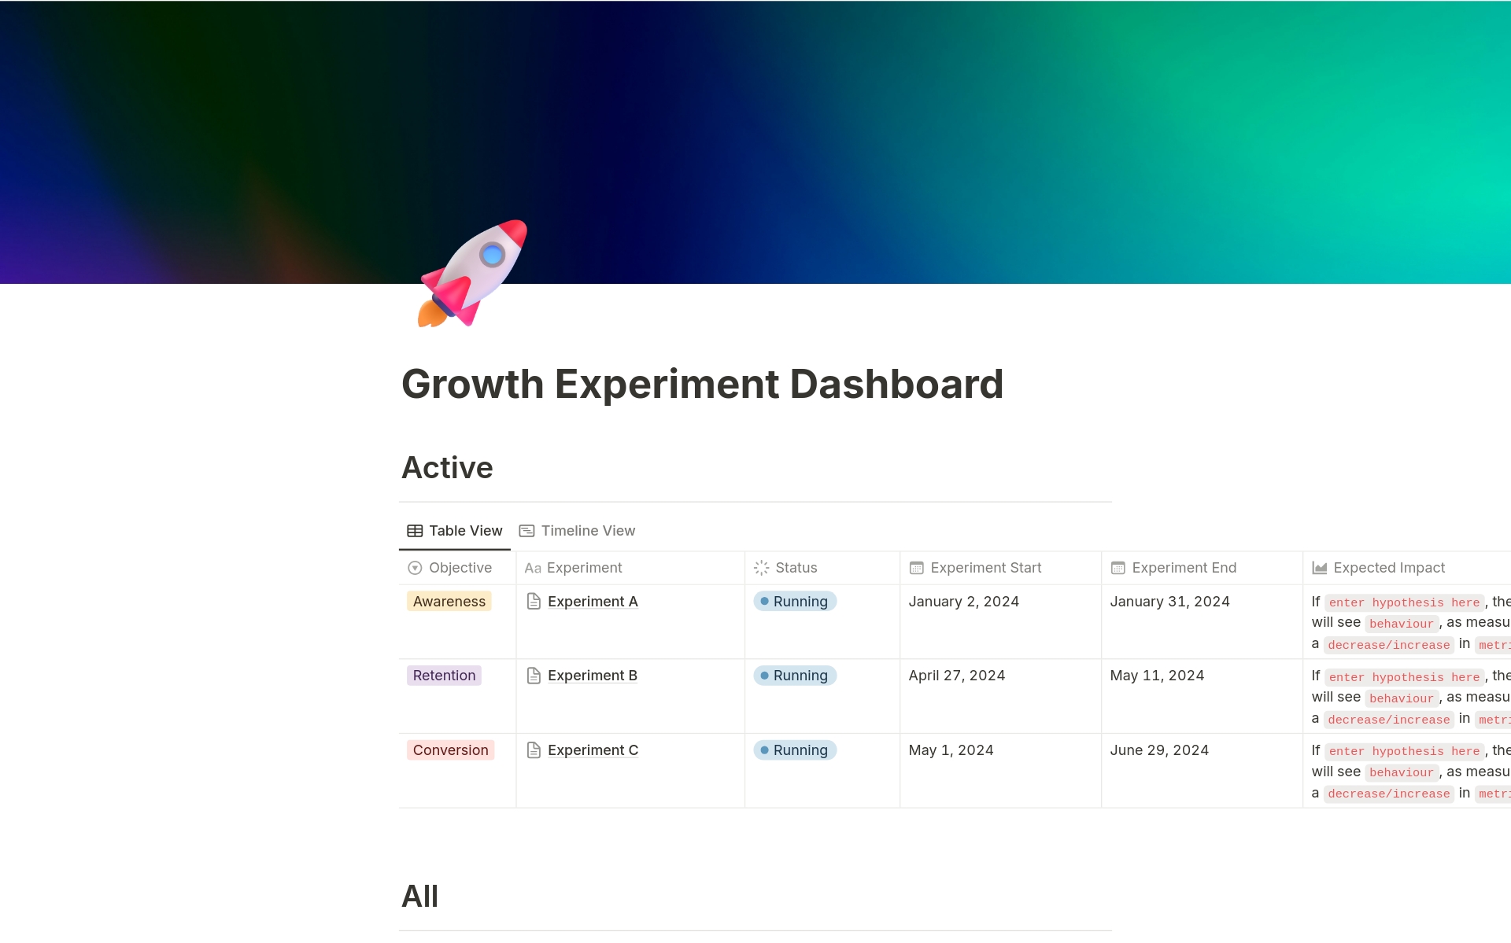
Task: Select the Table View tab
Action: coord(455,531)
